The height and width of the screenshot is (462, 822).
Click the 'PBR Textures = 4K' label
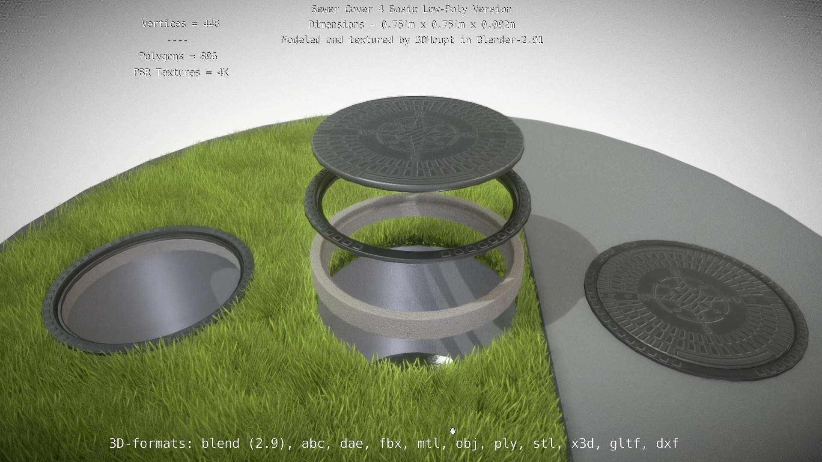tap(181, 72)
